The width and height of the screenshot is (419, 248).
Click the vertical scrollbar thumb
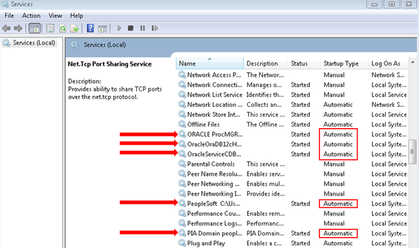(x=413, y=151)
